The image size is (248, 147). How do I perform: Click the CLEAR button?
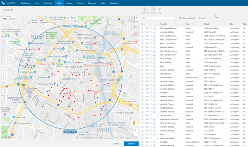[116, 144]
